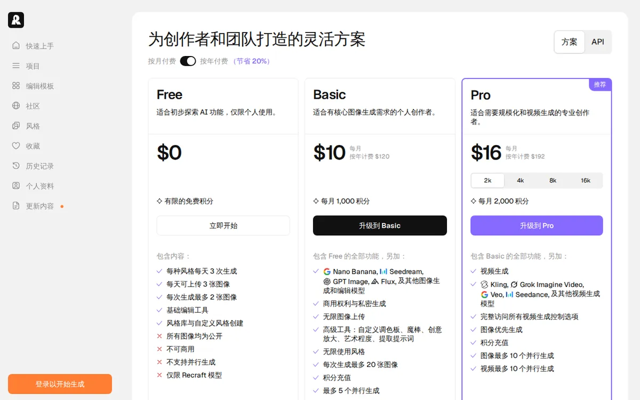Click 图像优先生成 item
This screenshot has height=400, width=640.
501,330
